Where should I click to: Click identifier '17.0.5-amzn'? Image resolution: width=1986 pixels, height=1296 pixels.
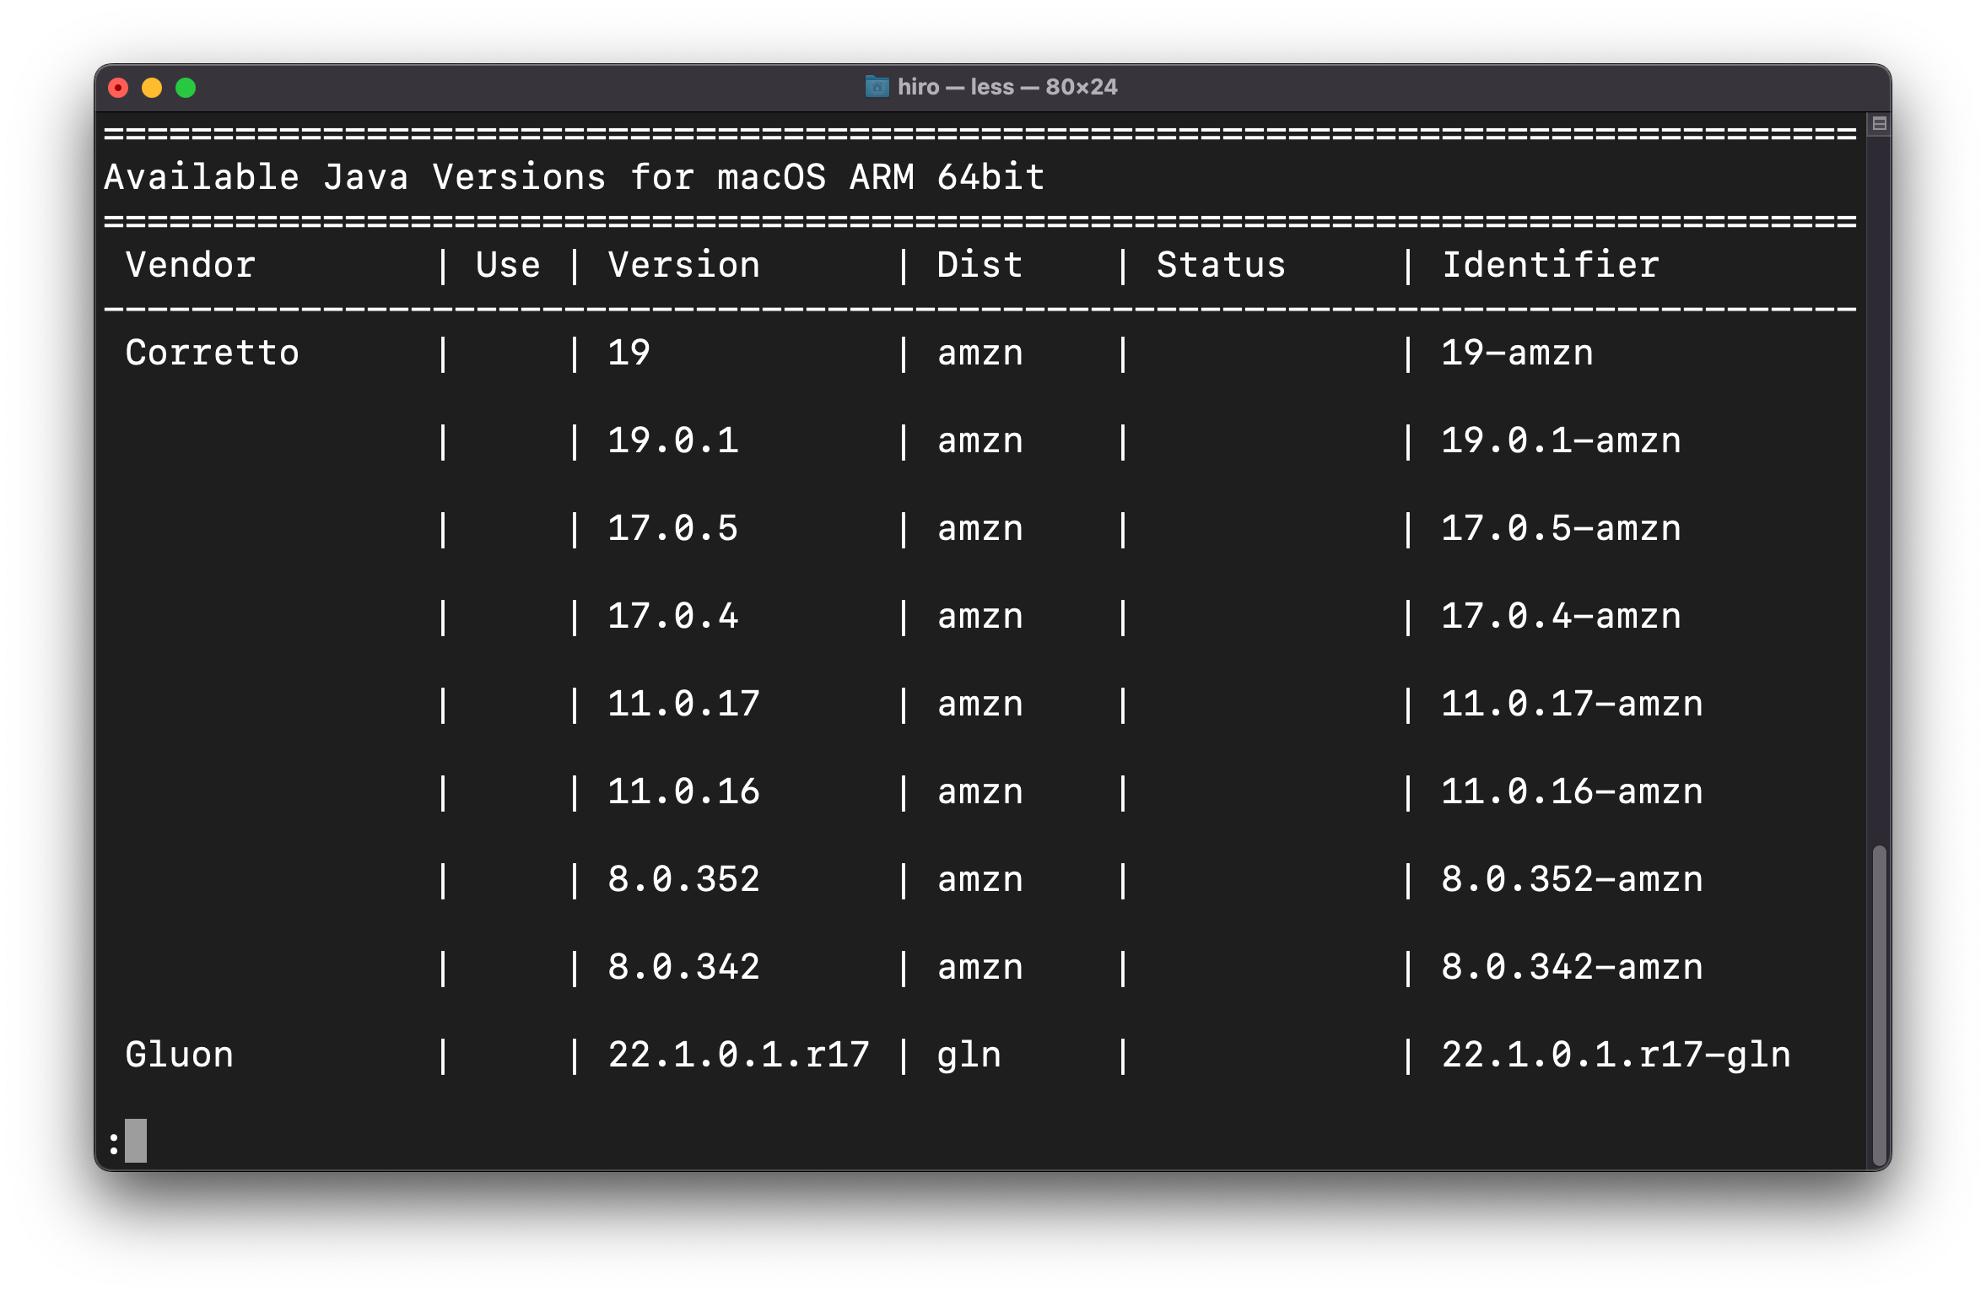tap(1562, 528)
